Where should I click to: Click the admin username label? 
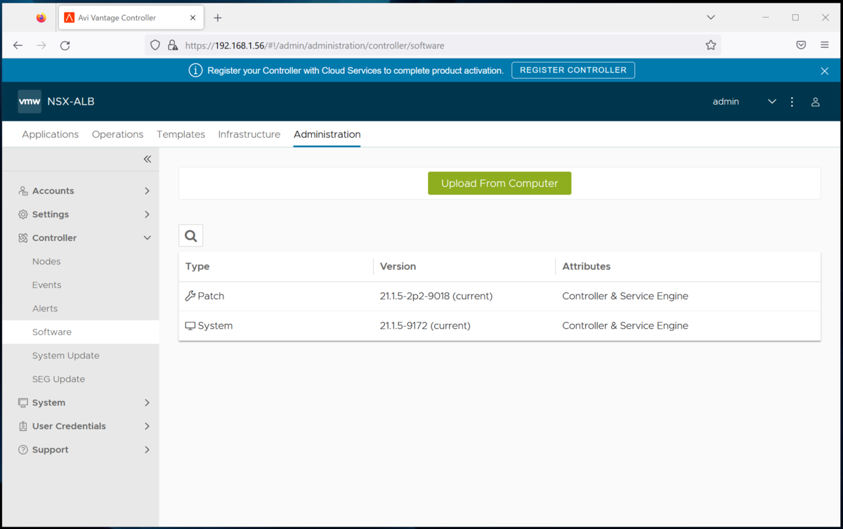(x=726, y=102)
